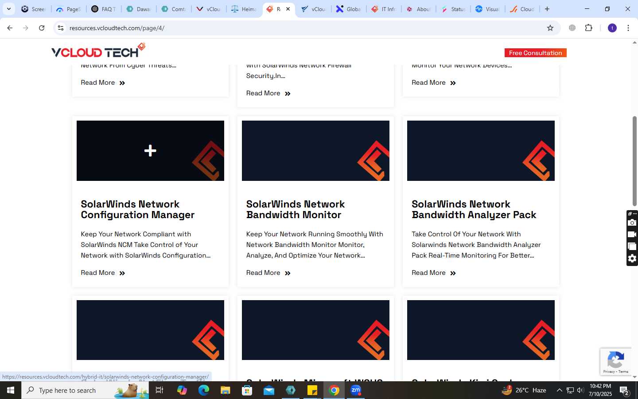Click Bandwidth Analyzer Pack thumbnail image

[x=481, y=151]
